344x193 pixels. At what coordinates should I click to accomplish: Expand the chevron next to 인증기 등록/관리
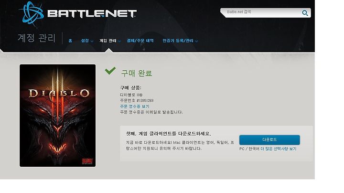pyautogui.click(x=196, y=41)
